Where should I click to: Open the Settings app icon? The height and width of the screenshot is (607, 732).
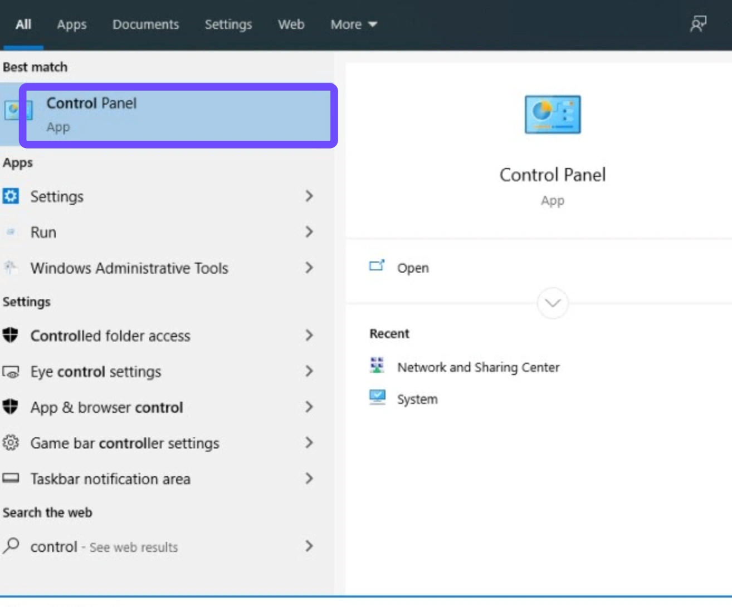click(11, 196)
